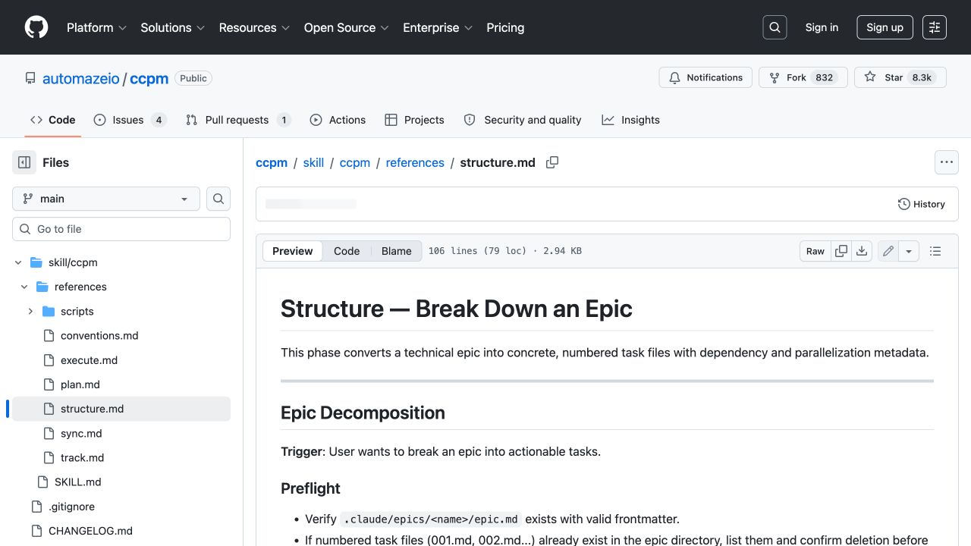Switch to the Issues tab
This screenshot has height=546, width=971.
130,120
